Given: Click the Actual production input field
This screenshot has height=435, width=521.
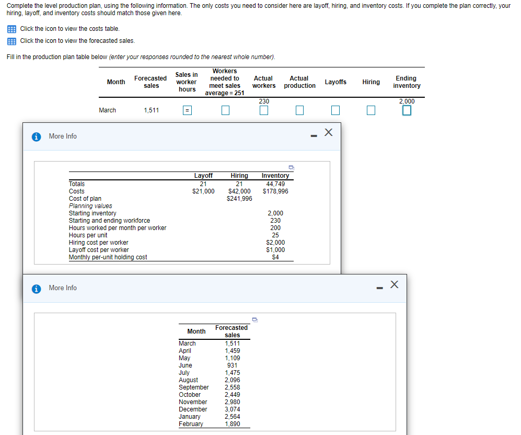Looking at the screenshot, I should [x=299, y=110].
